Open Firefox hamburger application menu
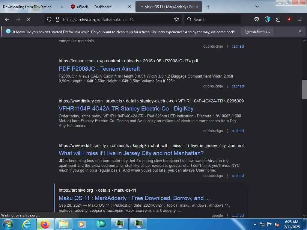307x230 pixels. [x=300, y=19]
